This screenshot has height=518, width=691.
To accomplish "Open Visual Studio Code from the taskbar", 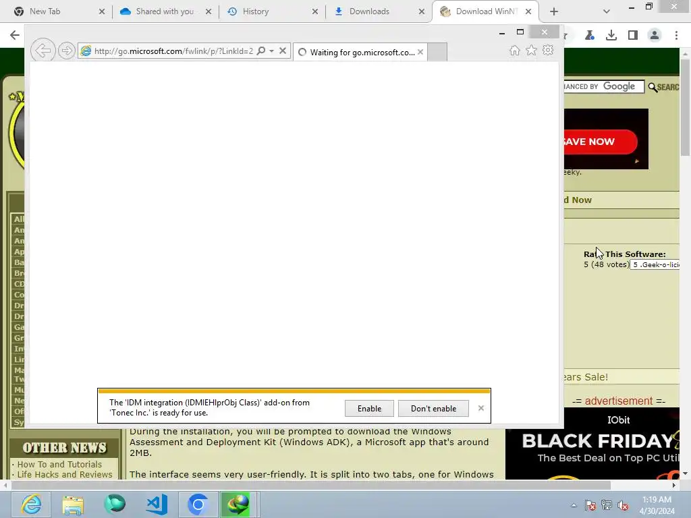I will 157,505.
